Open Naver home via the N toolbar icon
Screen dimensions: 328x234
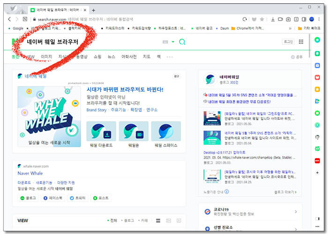pos(25,19)
